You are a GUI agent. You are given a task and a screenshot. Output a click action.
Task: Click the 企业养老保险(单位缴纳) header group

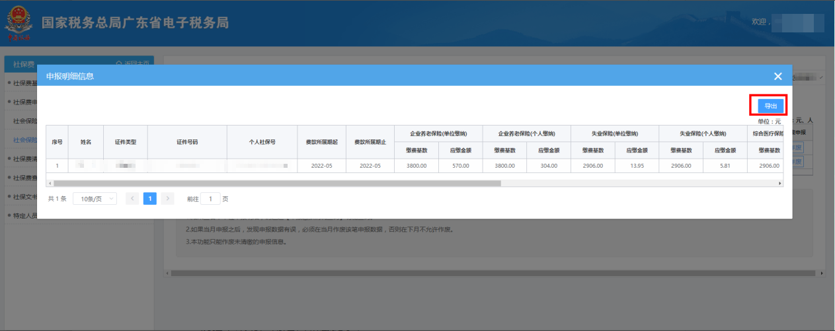(x=438, y=133)
